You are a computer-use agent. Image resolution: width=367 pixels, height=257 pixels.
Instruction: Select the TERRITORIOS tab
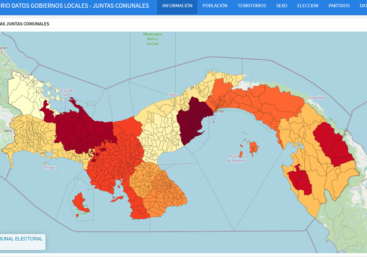252,6
